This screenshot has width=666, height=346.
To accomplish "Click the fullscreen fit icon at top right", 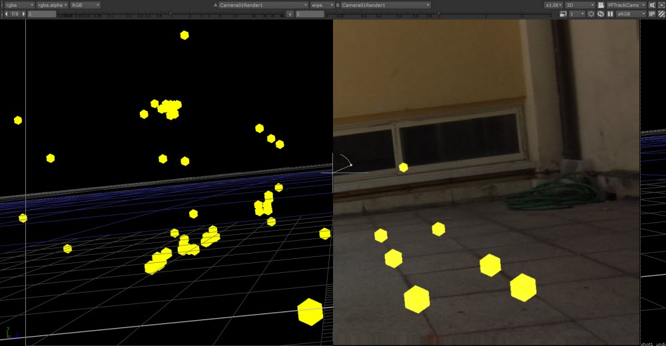I will coord(662,5).
